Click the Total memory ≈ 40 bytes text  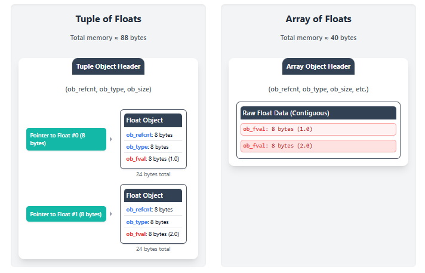[318, 38]
